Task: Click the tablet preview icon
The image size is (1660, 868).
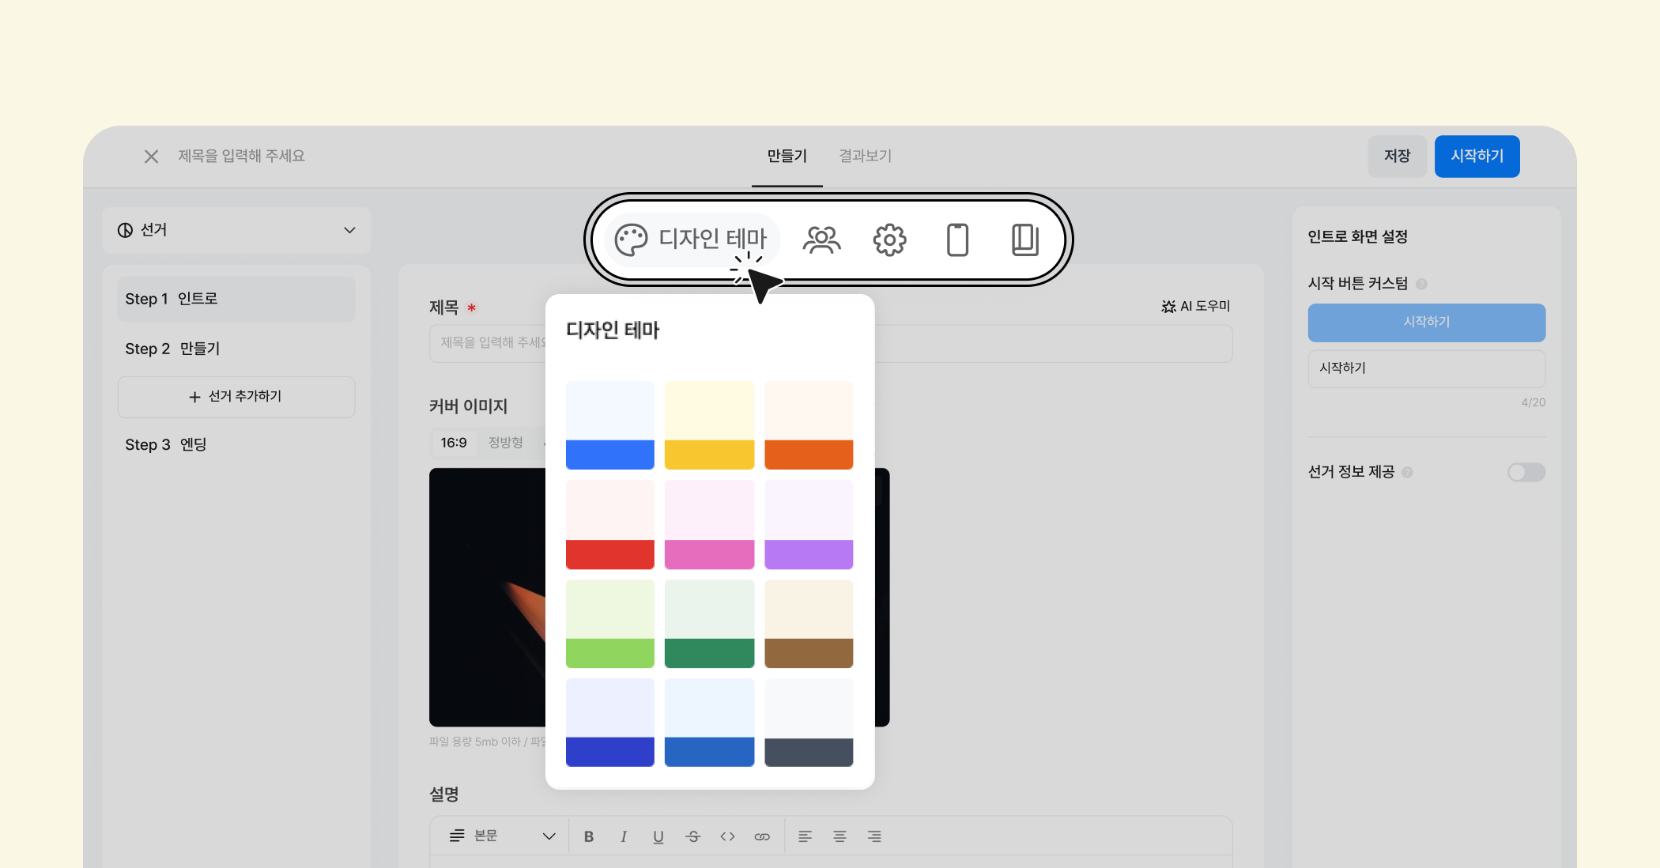Action: [1025, 240]
